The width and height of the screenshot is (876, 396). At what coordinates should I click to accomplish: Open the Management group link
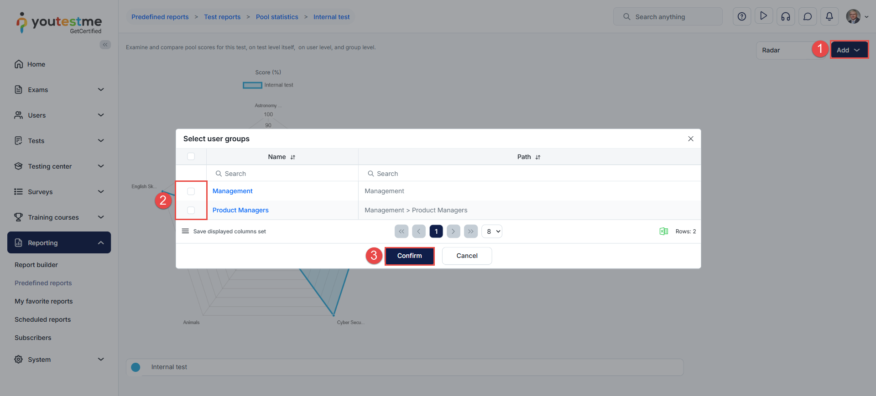tap(233, 191)
